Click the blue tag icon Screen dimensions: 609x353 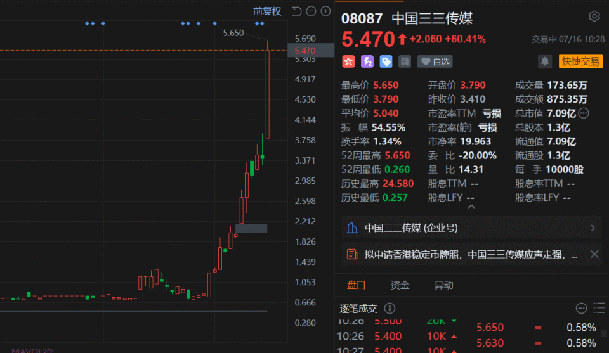386,61
